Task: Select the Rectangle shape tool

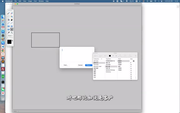Action: click(8, 26)
